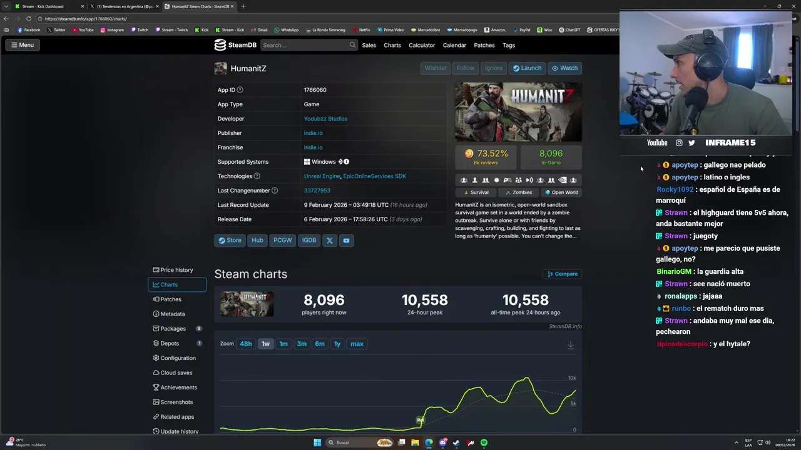Click the 8,096 In-Game counter

click(551, 157)
